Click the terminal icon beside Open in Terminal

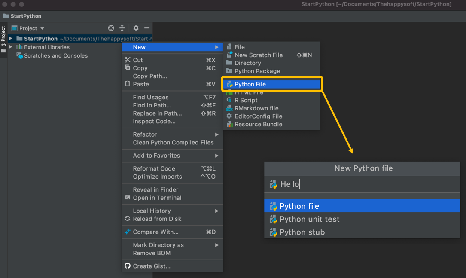pyautogui.click(x=128, y=197)
